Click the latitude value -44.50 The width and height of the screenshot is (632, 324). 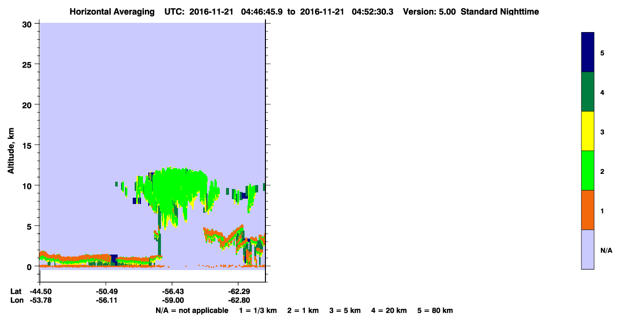click(40, 291)
